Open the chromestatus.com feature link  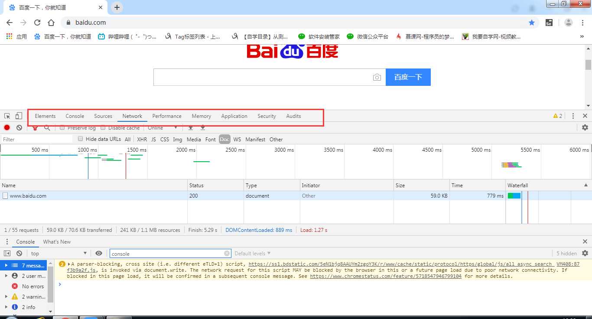tap(386, 276)
